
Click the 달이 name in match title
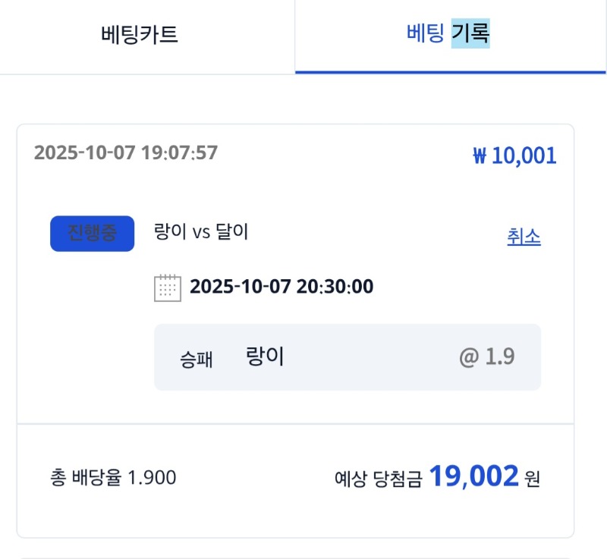point(232,232)
